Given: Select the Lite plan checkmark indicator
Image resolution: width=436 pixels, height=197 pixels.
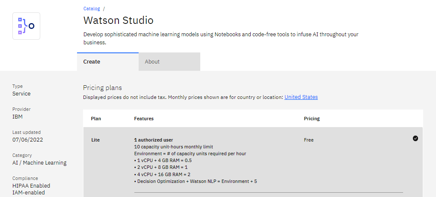Looking at the screenshot, I should coord(415,138).
